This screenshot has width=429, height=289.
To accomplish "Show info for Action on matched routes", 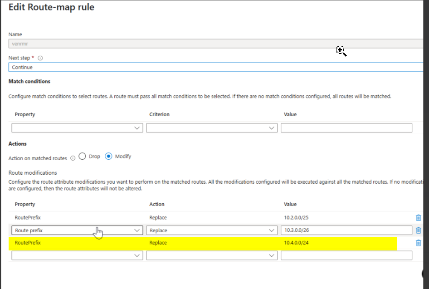I will click(73, 158).
